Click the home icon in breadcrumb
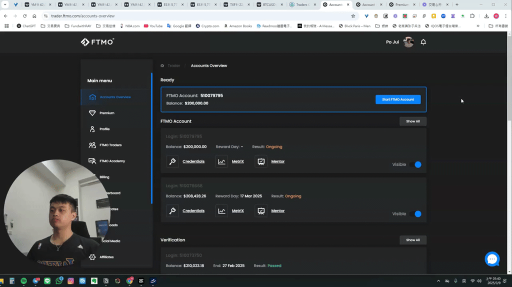This screenshot has width=512, height=287. 162,65
